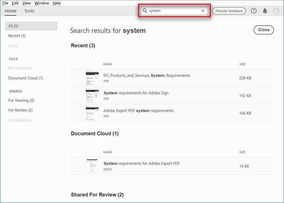Click thumbnail of Adobe Export PDF system requirements

[x=92, y=113]
